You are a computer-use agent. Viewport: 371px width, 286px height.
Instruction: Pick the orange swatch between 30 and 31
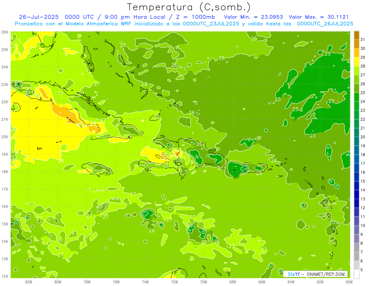coord(356,44)
